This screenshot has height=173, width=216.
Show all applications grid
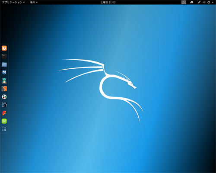[4, 129]
